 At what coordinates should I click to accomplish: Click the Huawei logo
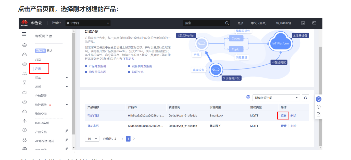[x=24, y=23]
